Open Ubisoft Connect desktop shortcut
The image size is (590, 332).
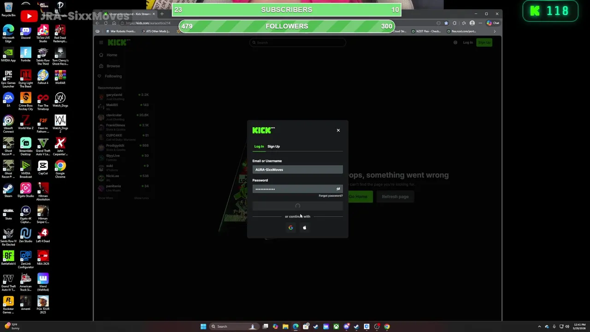click(x=8, y=125)
